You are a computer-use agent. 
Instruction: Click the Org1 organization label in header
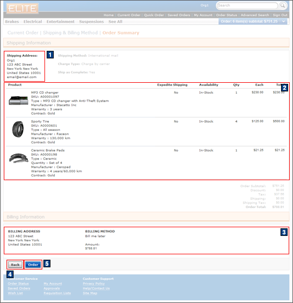[x=205, y=5]
